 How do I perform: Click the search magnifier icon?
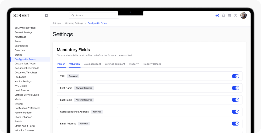pyautogui.click(x=73, y=15)
